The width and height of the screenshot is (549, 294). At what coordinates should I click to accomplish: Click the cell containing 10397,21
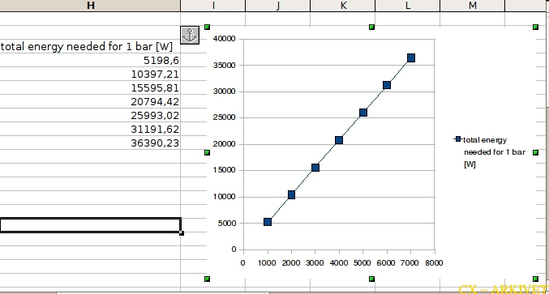(90, 75)
